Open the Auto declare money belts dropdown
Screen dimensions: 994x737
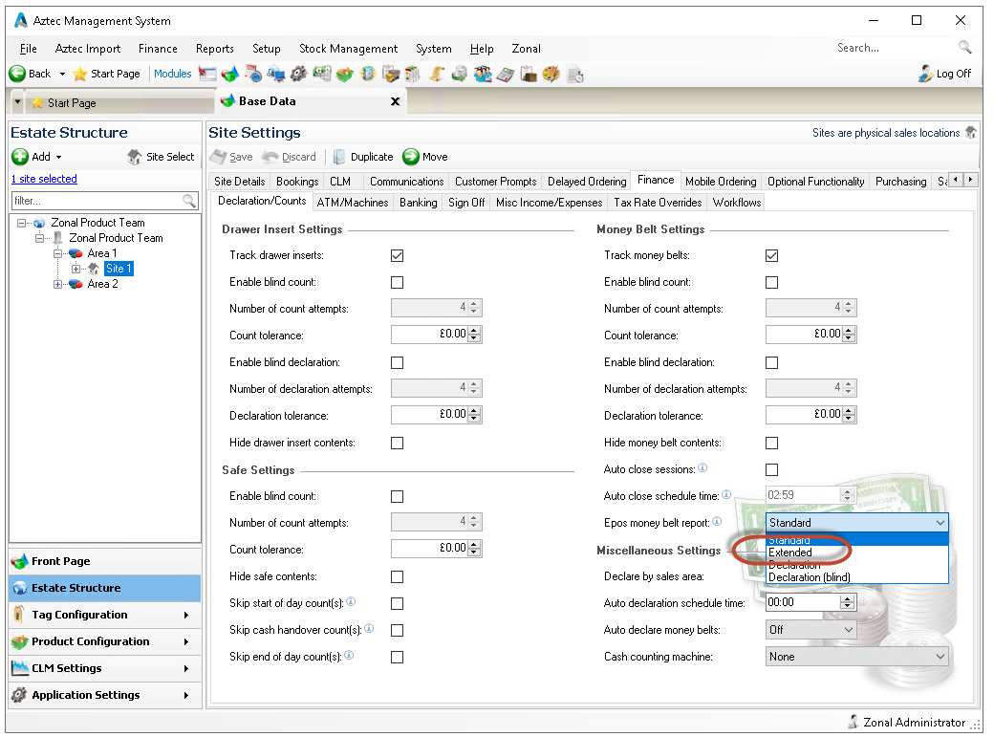click(x=811, y=630)
